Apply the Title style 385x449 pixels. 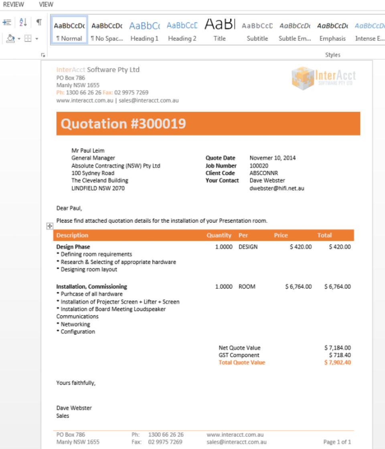(x=219, y=30)
